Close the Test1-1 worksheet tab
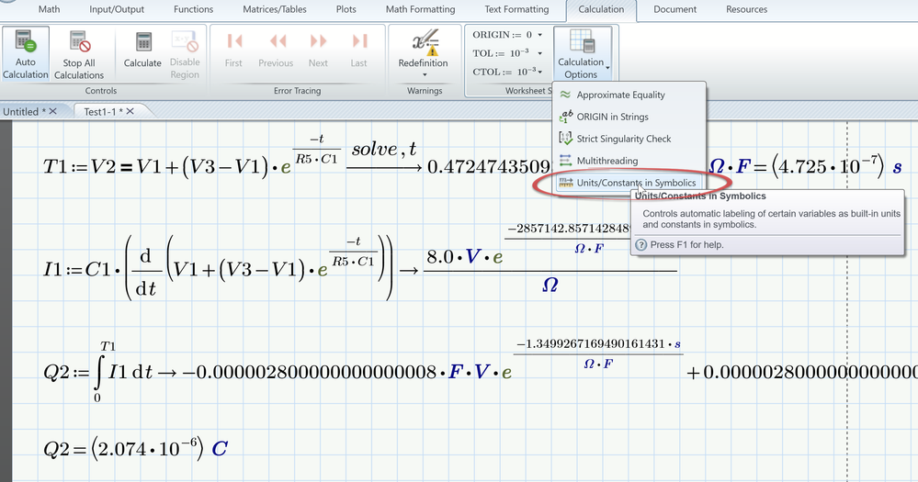Image resolution: width=918 pixels, height=482 pixels. point(130,111)
